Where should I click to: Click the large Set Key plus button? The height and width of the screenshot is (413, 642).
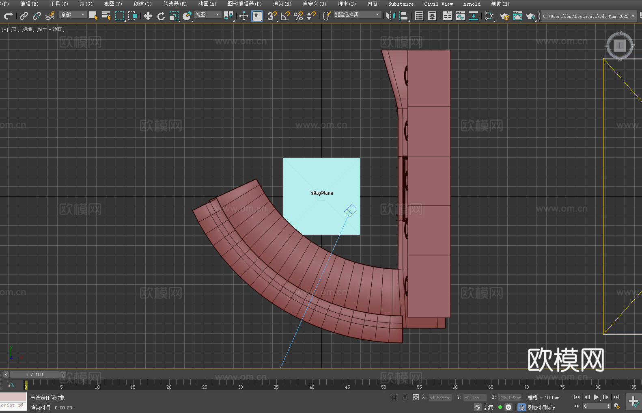pyautogui.click(x=633, y=402)
